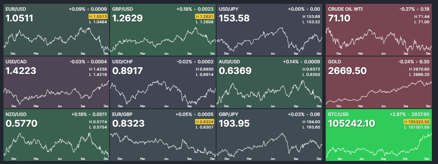Open the EUR/GBP pair title
This screenshot has height=164, width=438.
[122, 114]
